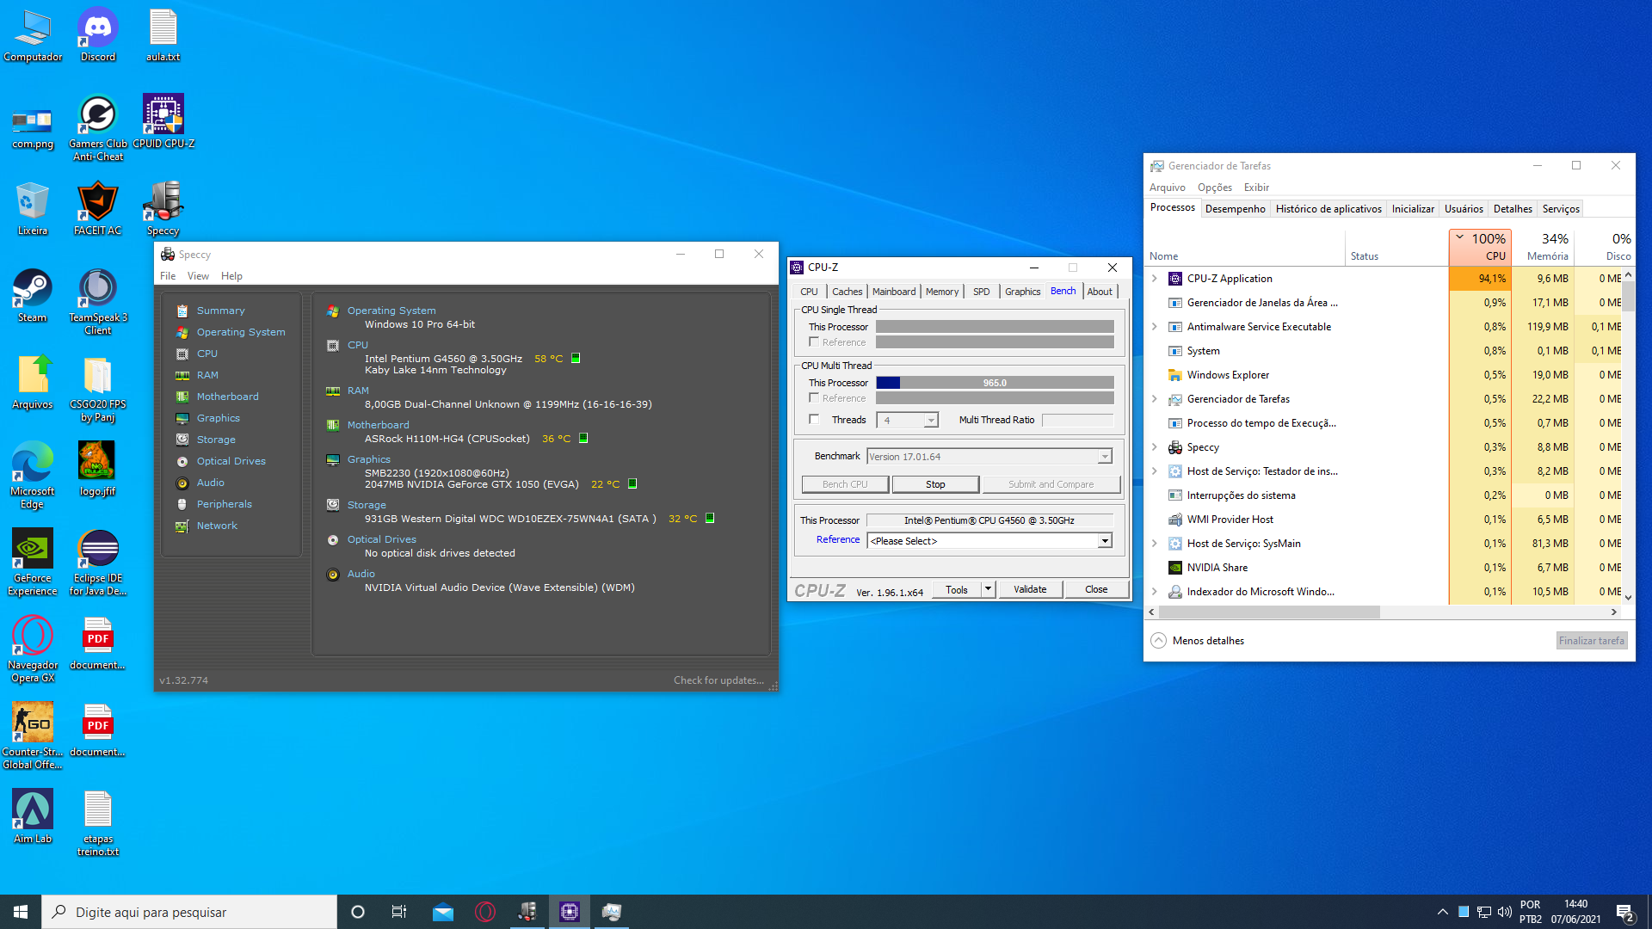1652x929 pixels.
Task: Click the Tools button in CPU-Z
Action: coord(957,590)
